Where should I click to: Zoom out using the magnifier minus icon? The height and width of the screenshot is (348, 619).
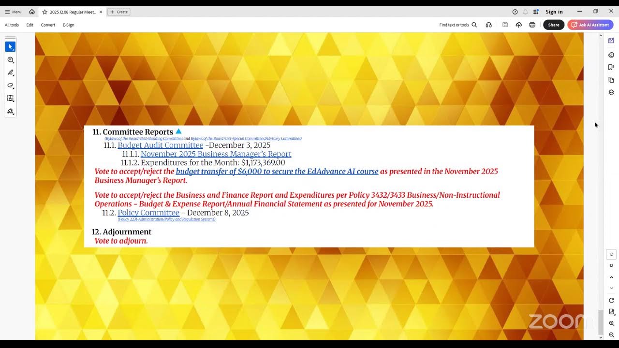[611, 335]
